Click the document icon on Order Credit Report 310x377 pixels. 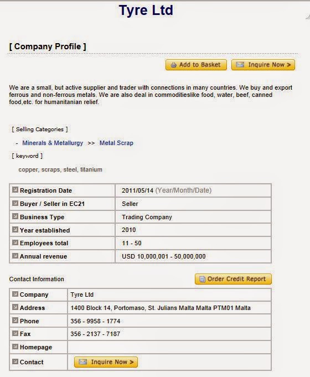coord(202,279)
